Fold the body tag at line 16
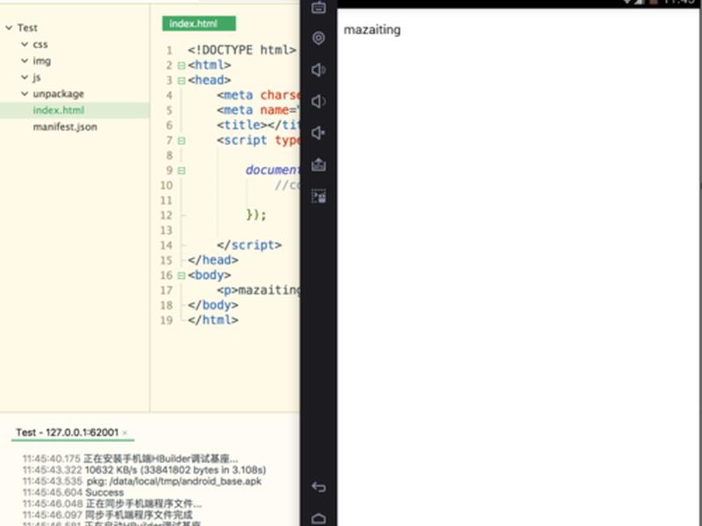Screen dimensions: 702x526 tap(182, 276)
